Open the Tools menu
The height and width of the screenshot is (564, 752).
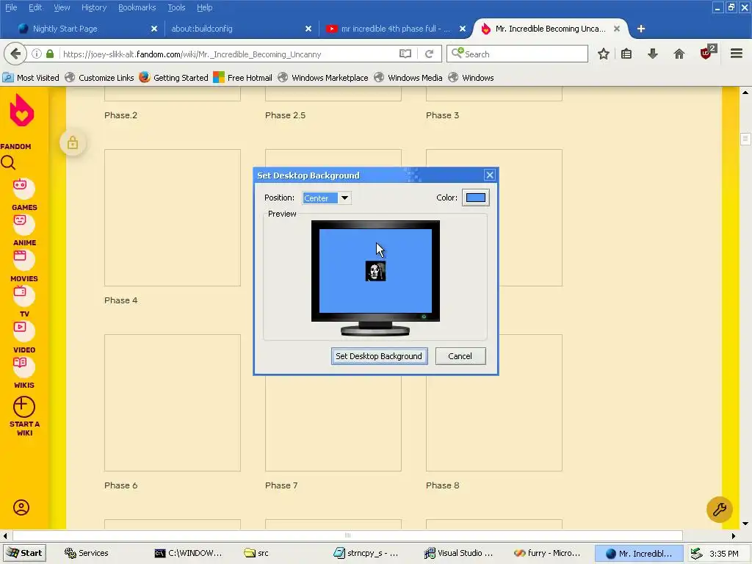(x=176, y=7)
